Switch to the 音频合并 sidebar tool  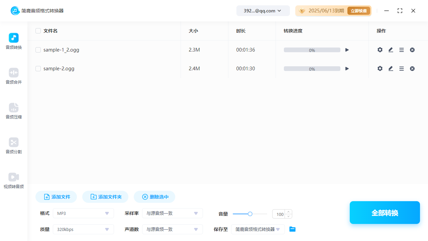coord(13,76)
